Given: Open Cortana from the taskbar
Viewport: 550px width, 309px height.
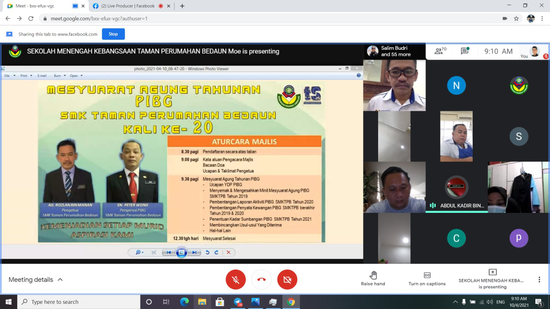Looking at the screenshot, I should tap(149, 302).
